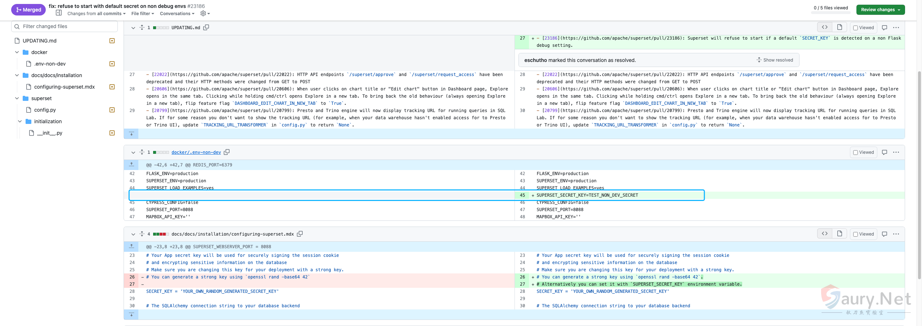Expand down hidden lines in UPDATING.md
Image resolution: width=922 pixels, height=326 pixels.
coord(131,134)
